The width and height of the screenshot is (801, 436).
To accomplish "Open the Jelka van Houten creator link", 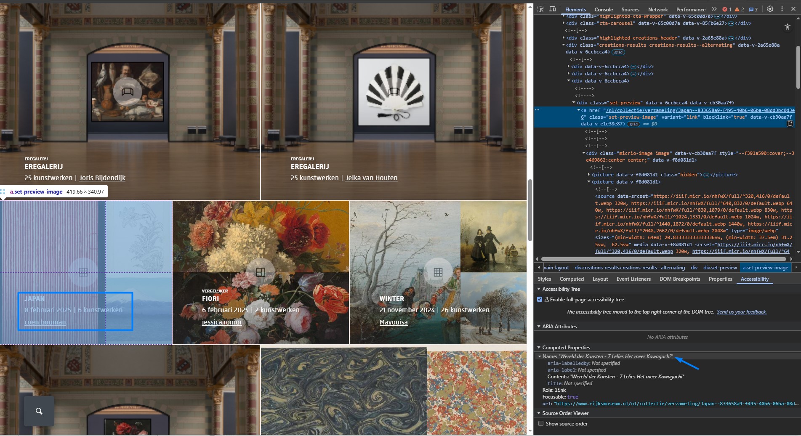I will 371,178.
